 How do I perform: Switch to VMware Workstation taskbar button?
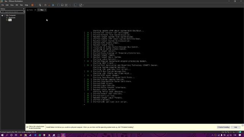tap(63, 135)
